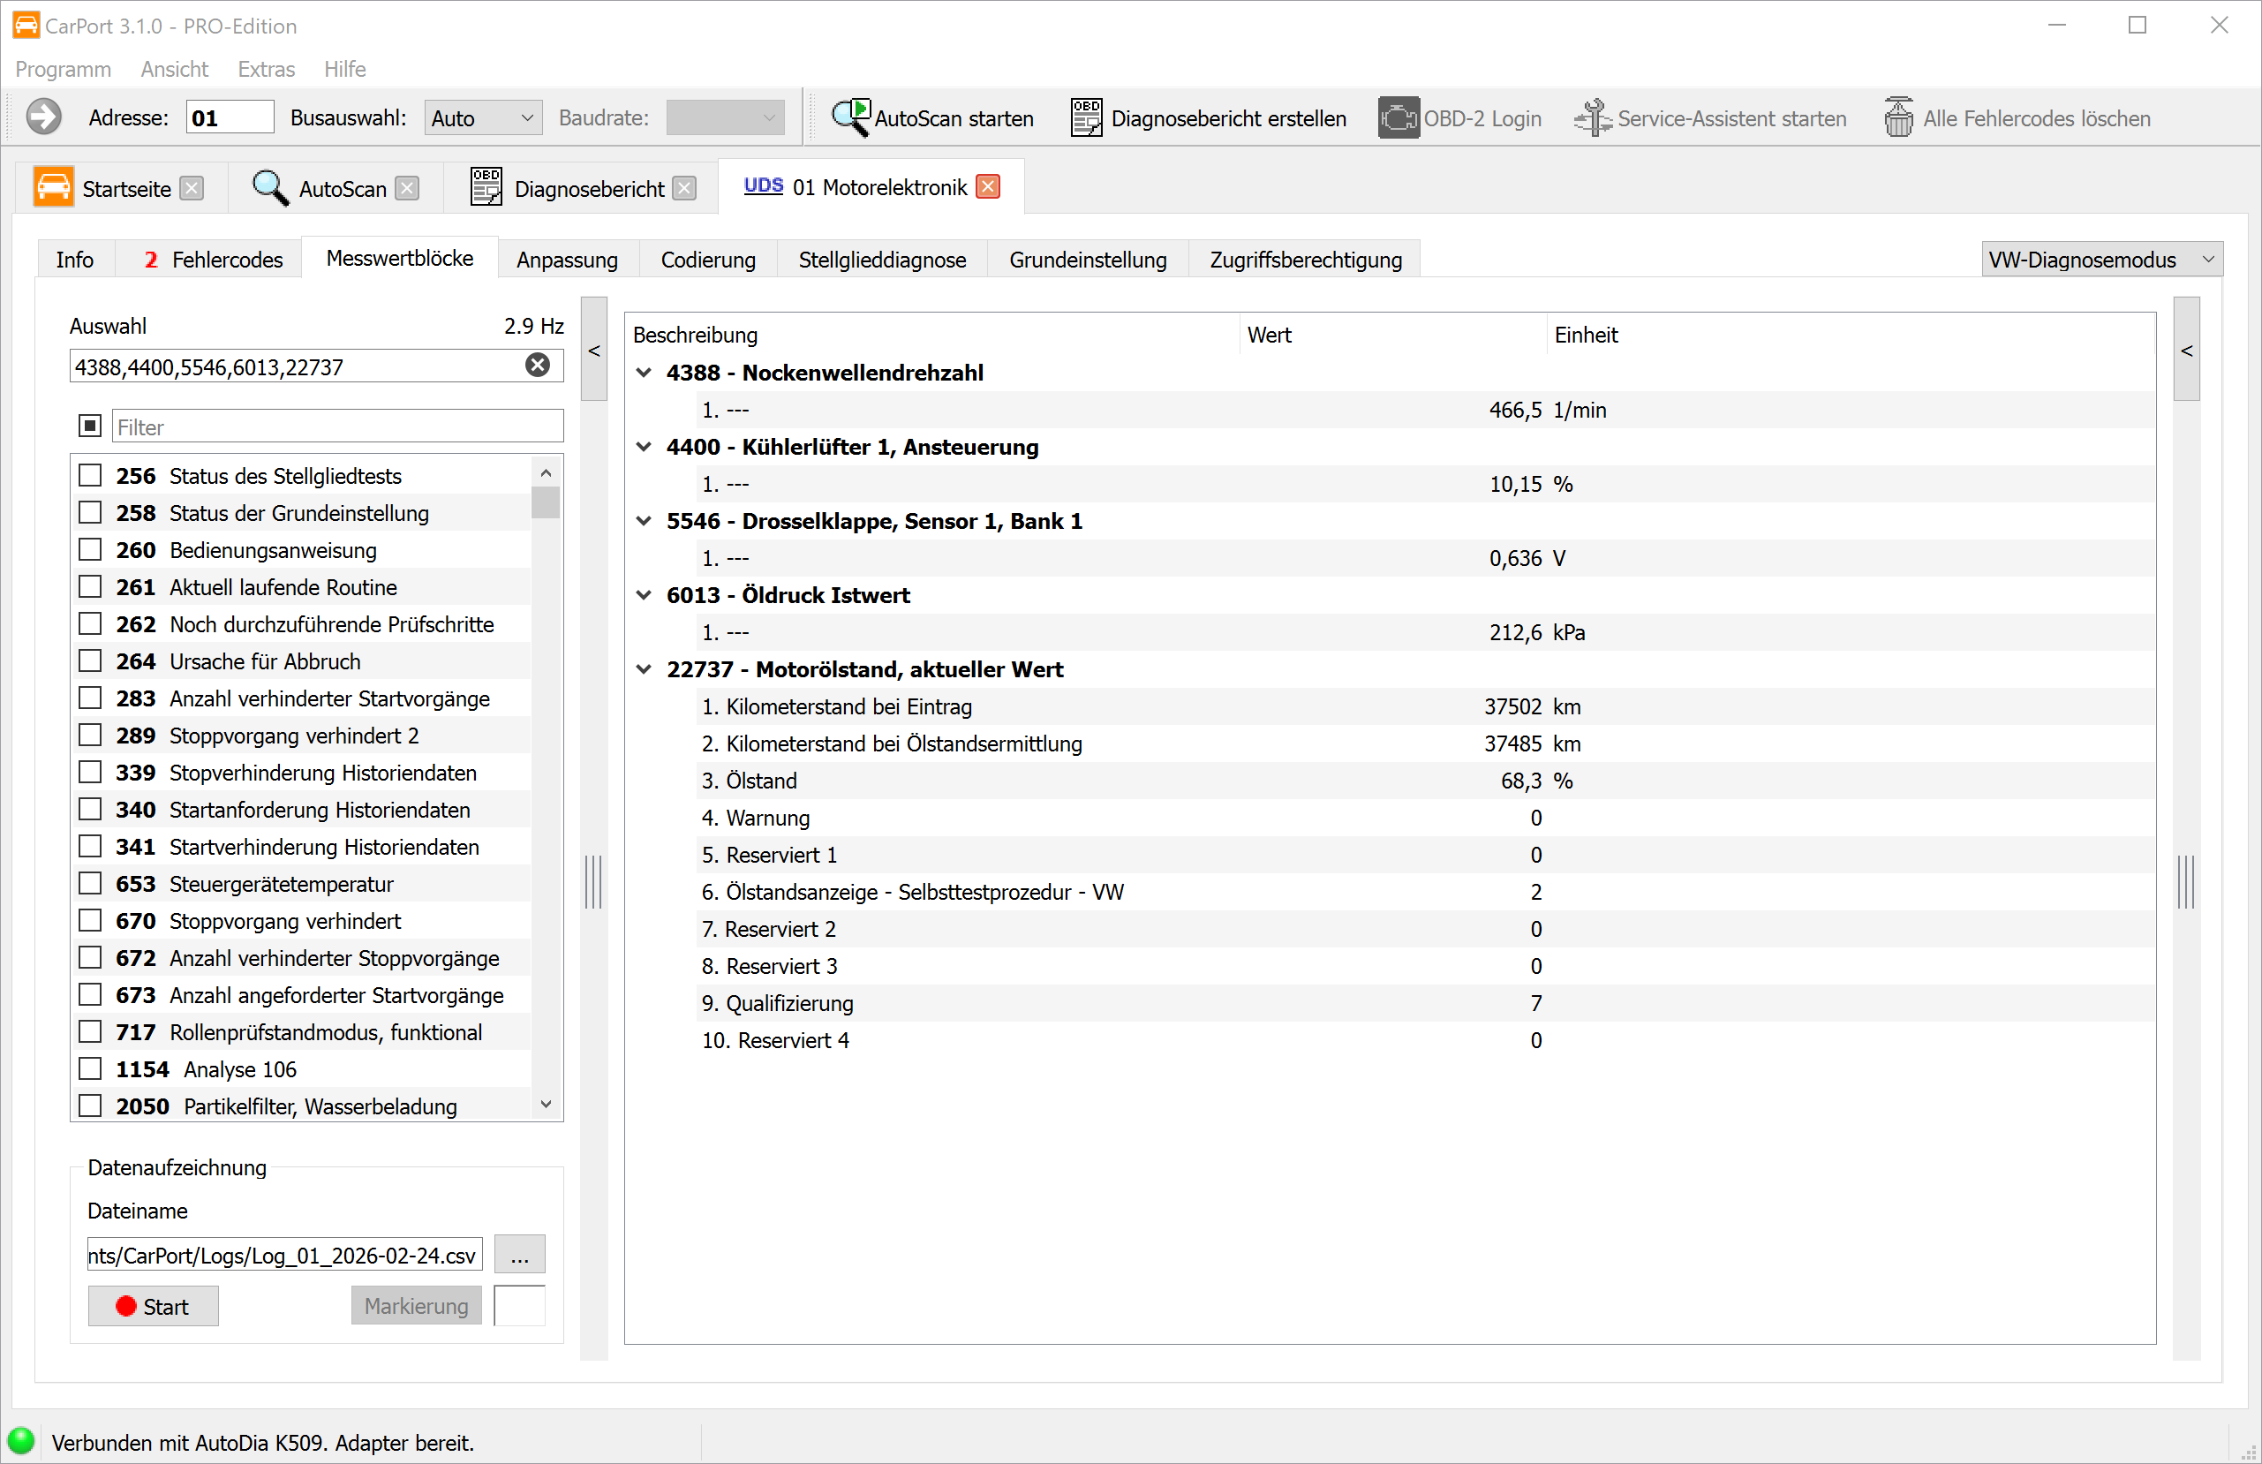Viewport: 2262px width, 1464px height.
Task: Switch to the Fehlercodes tab
Action: [213, 259]
